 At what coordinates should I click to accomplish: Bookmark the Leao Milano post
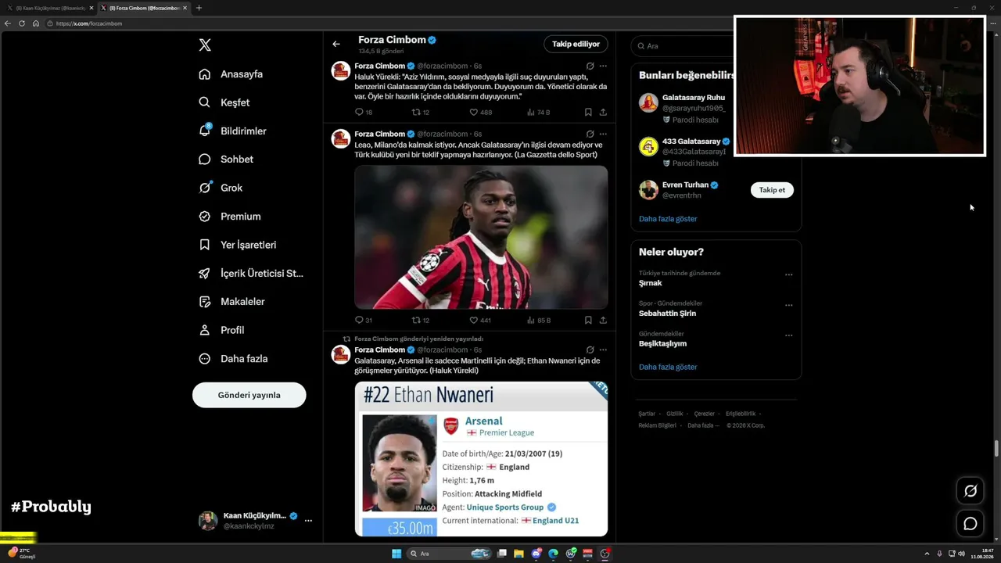tap(588, 321)
